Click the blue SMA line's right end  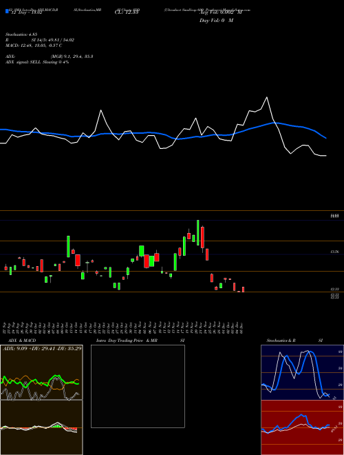click(x=326, y=138)
